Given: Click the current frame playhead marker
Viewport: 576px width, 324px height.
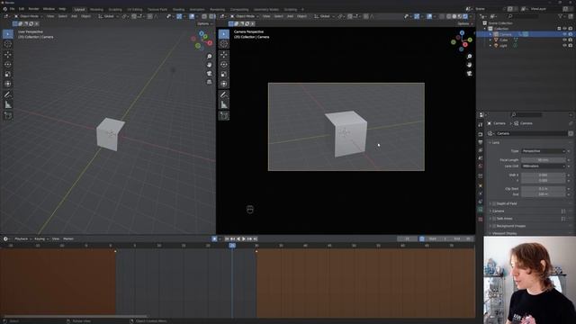Looking at the screenshot, I should click(x=232, y=246).
